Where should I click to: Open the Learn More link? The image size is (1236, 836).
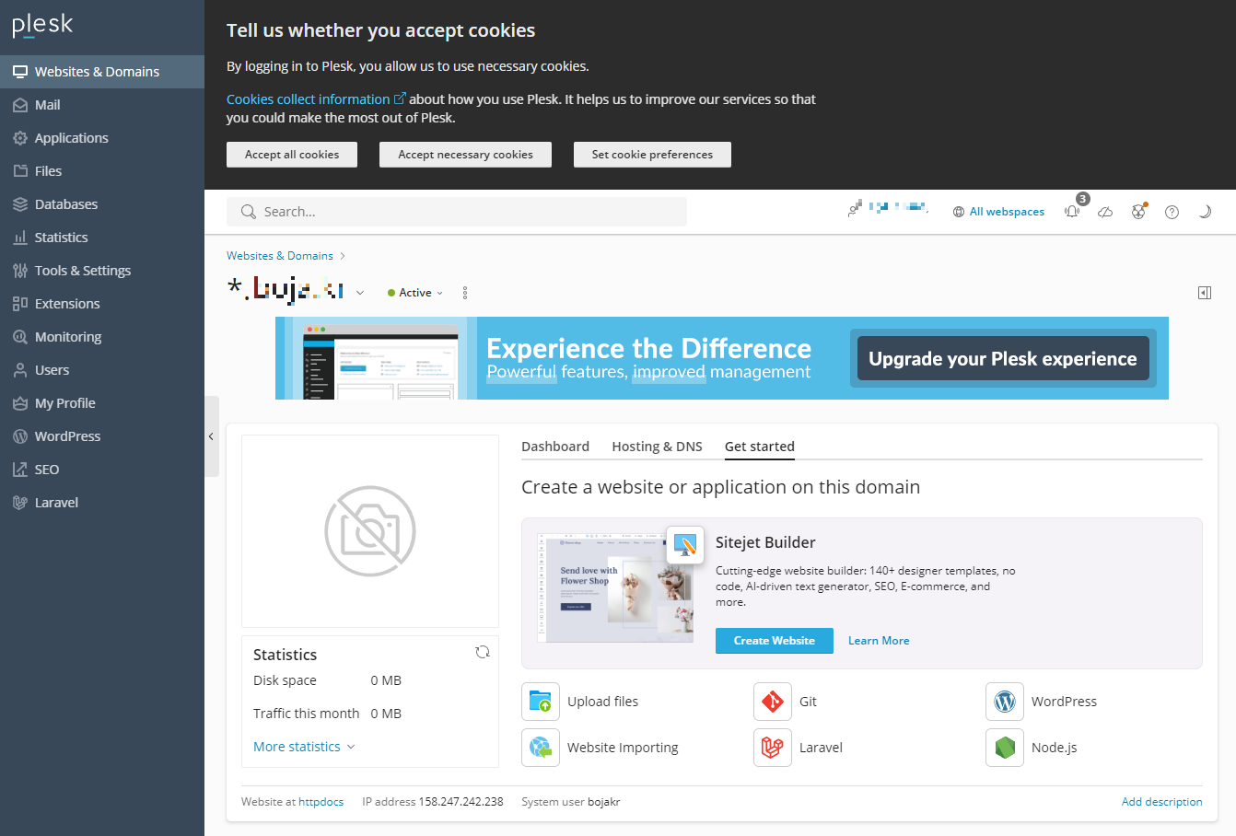pyautogui.click(x=879, y=641)
